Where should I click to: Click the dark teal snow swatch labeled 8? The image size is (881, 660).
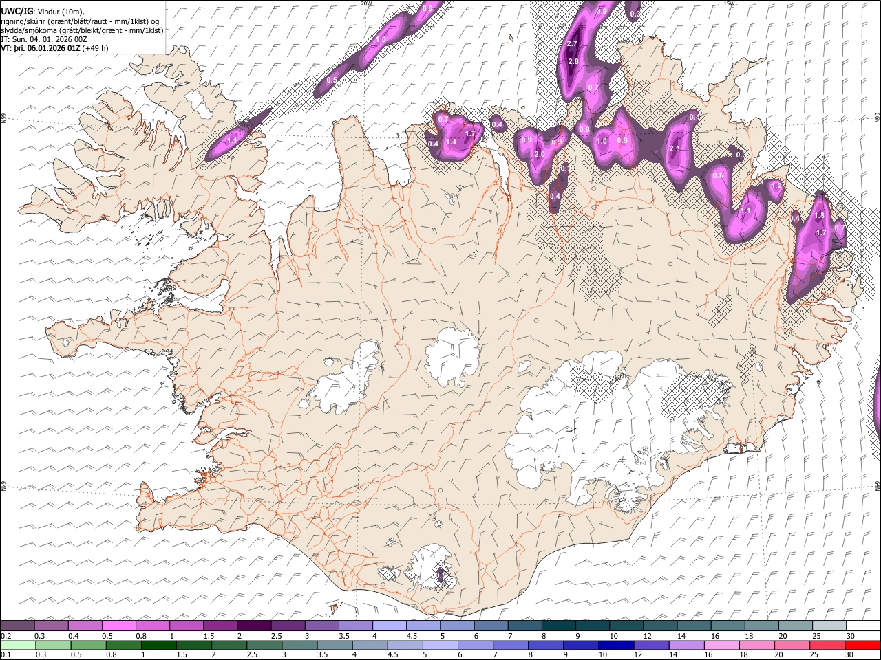[x=558, y=626]
